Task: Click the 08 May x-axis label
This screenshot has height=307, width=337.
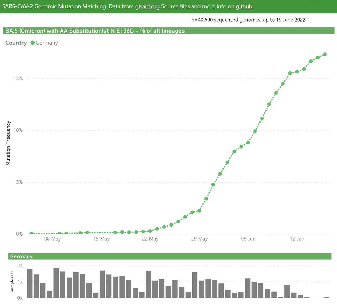Action: [x=53, y=239]
